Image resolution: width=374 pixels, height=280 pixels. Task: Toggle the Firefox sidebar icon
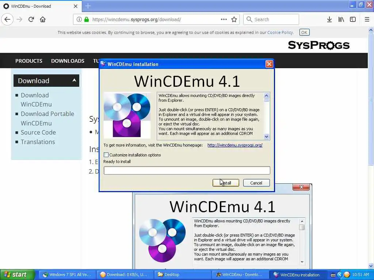point(353,19)
